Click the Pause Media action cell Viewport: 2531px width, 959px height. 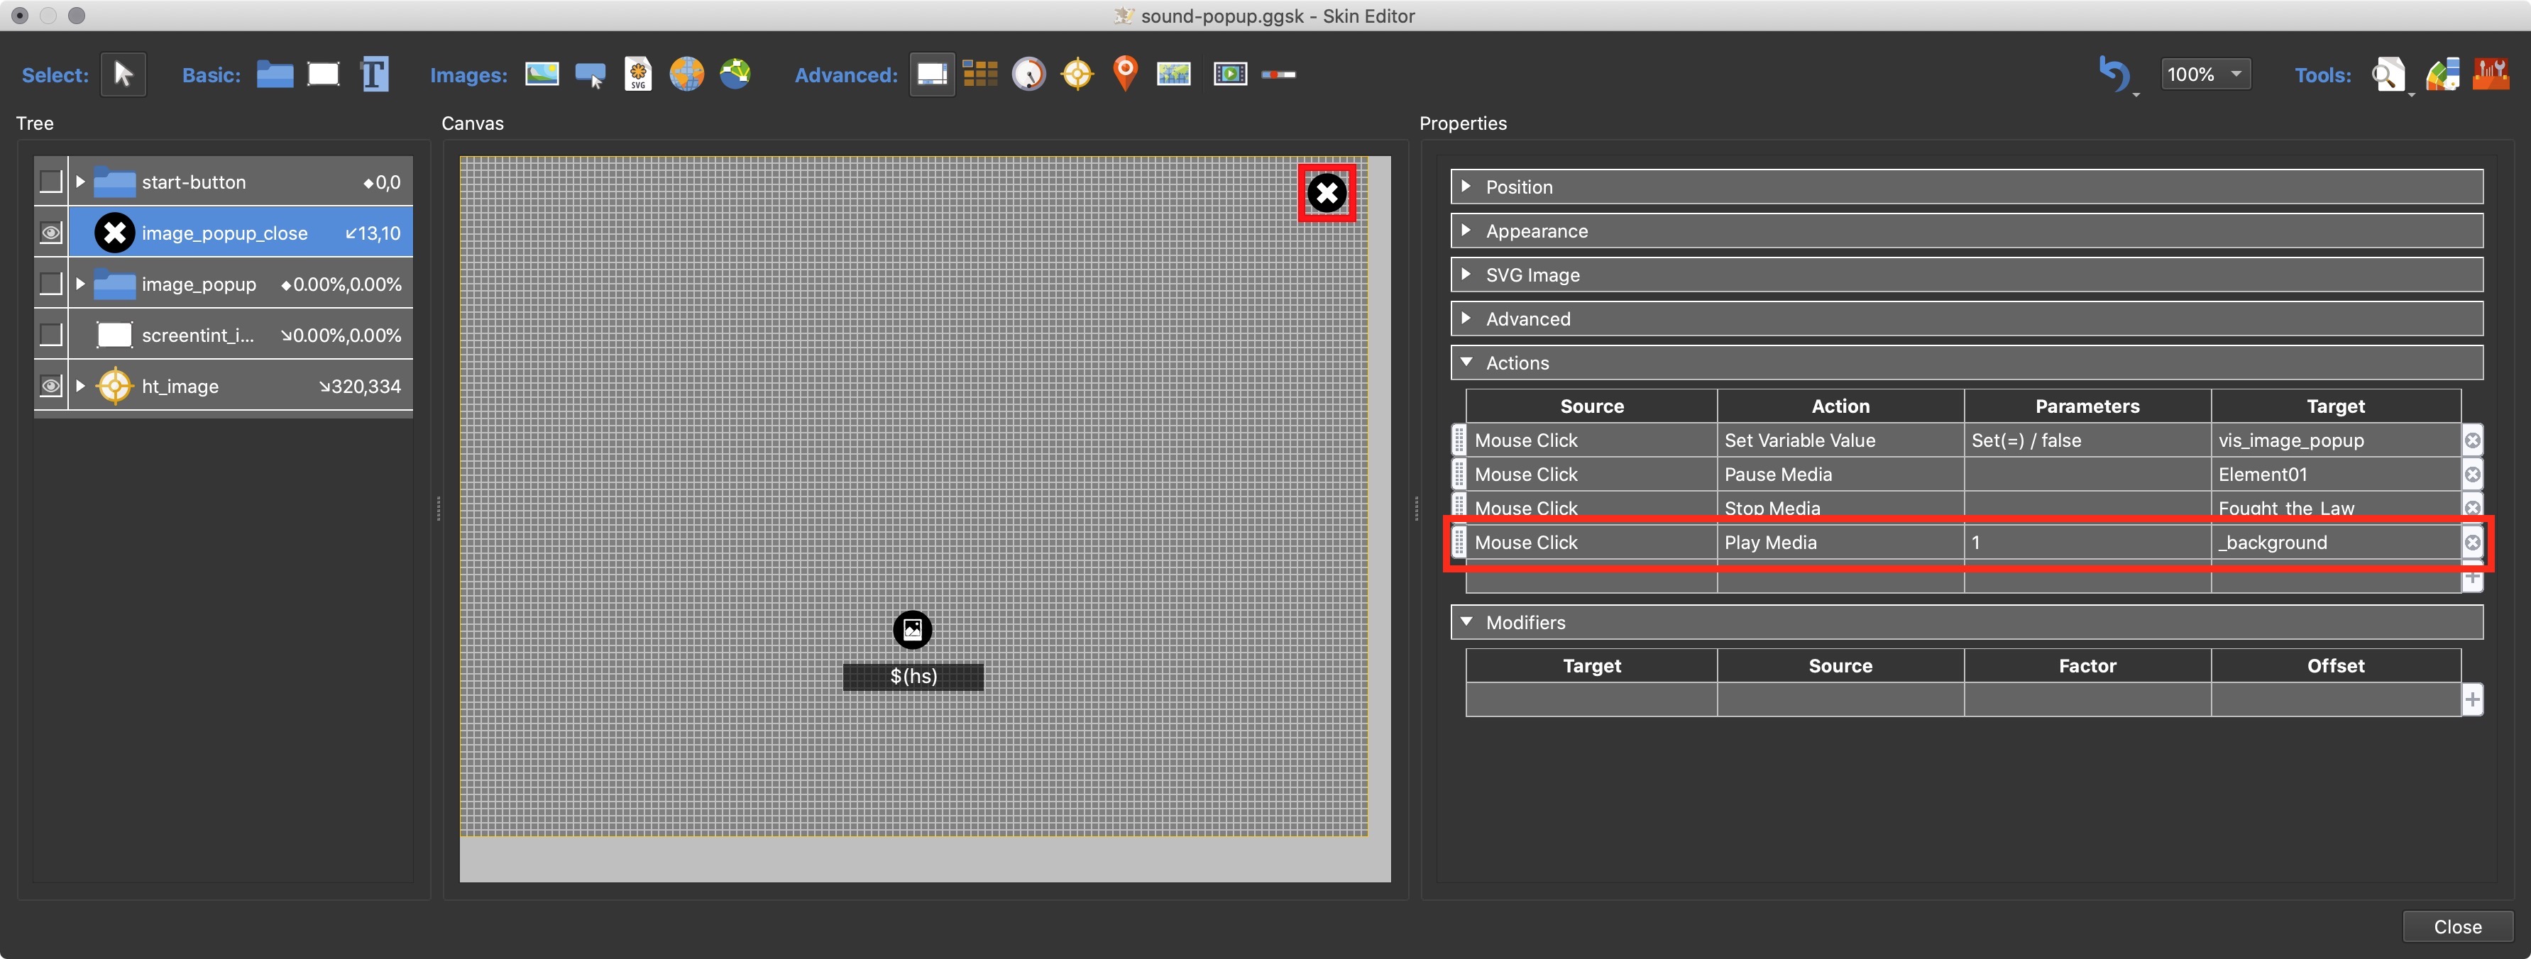(x=1840, y=475)
